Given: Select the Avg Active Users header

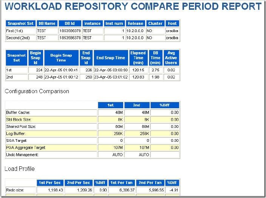Looking at the screenshot, I should pyautogui.click(x=171, y=58).
